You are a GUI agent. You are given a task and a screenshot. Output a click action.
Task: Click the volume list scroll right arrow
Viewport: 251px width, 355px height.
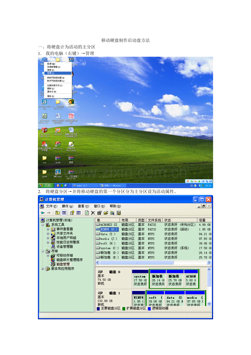click(209, 263)
